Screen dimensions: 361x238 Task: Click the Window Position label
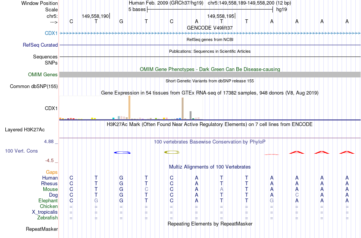coord(40,3)
